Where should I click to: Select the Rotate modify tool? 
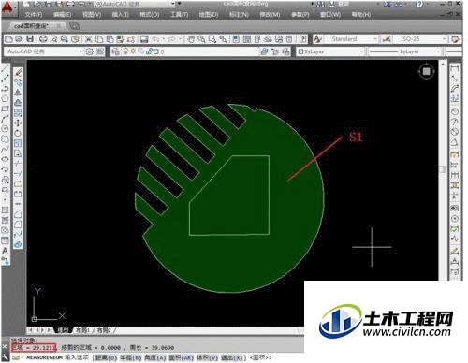click(18, 133)
